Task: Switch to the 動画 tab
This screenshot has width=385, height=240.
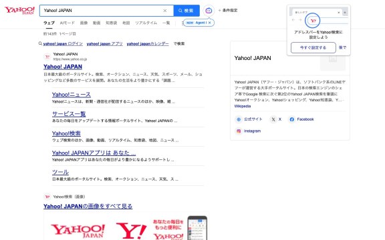Action: [96, 23]
